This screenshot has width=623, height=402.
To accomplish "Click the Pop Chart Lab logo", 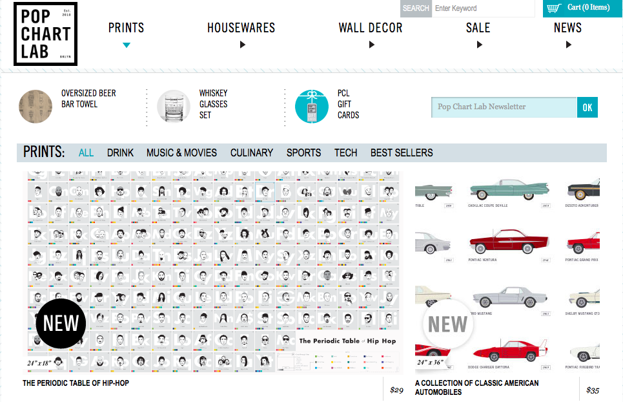I will (x=45, y=34).
